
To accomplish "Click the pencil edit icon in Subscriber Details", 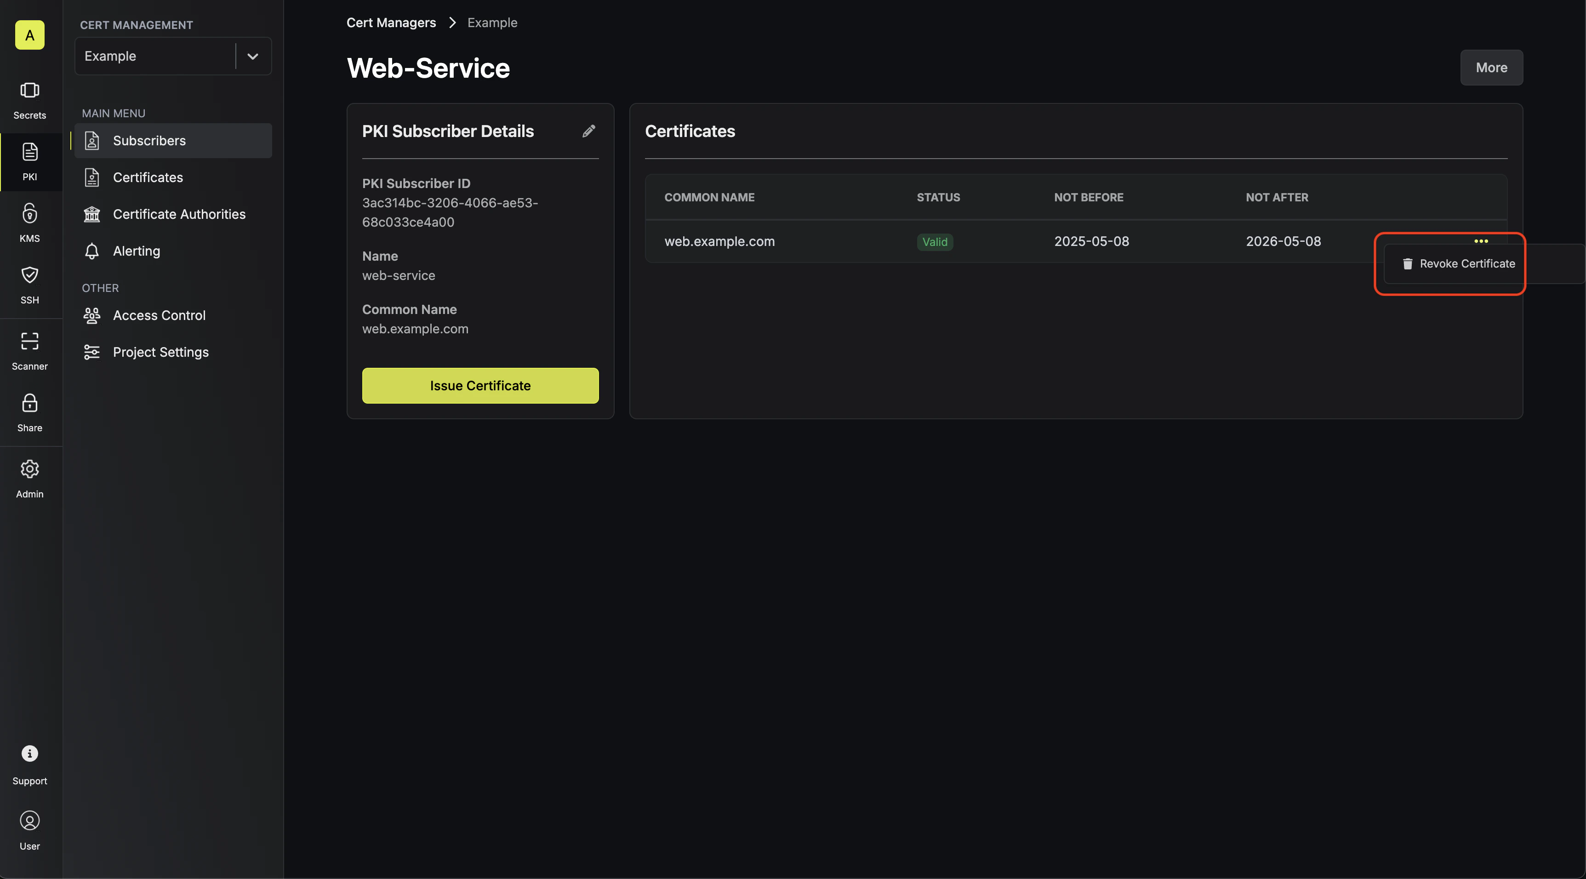I will pyautogui.click(x=589, y=131).
